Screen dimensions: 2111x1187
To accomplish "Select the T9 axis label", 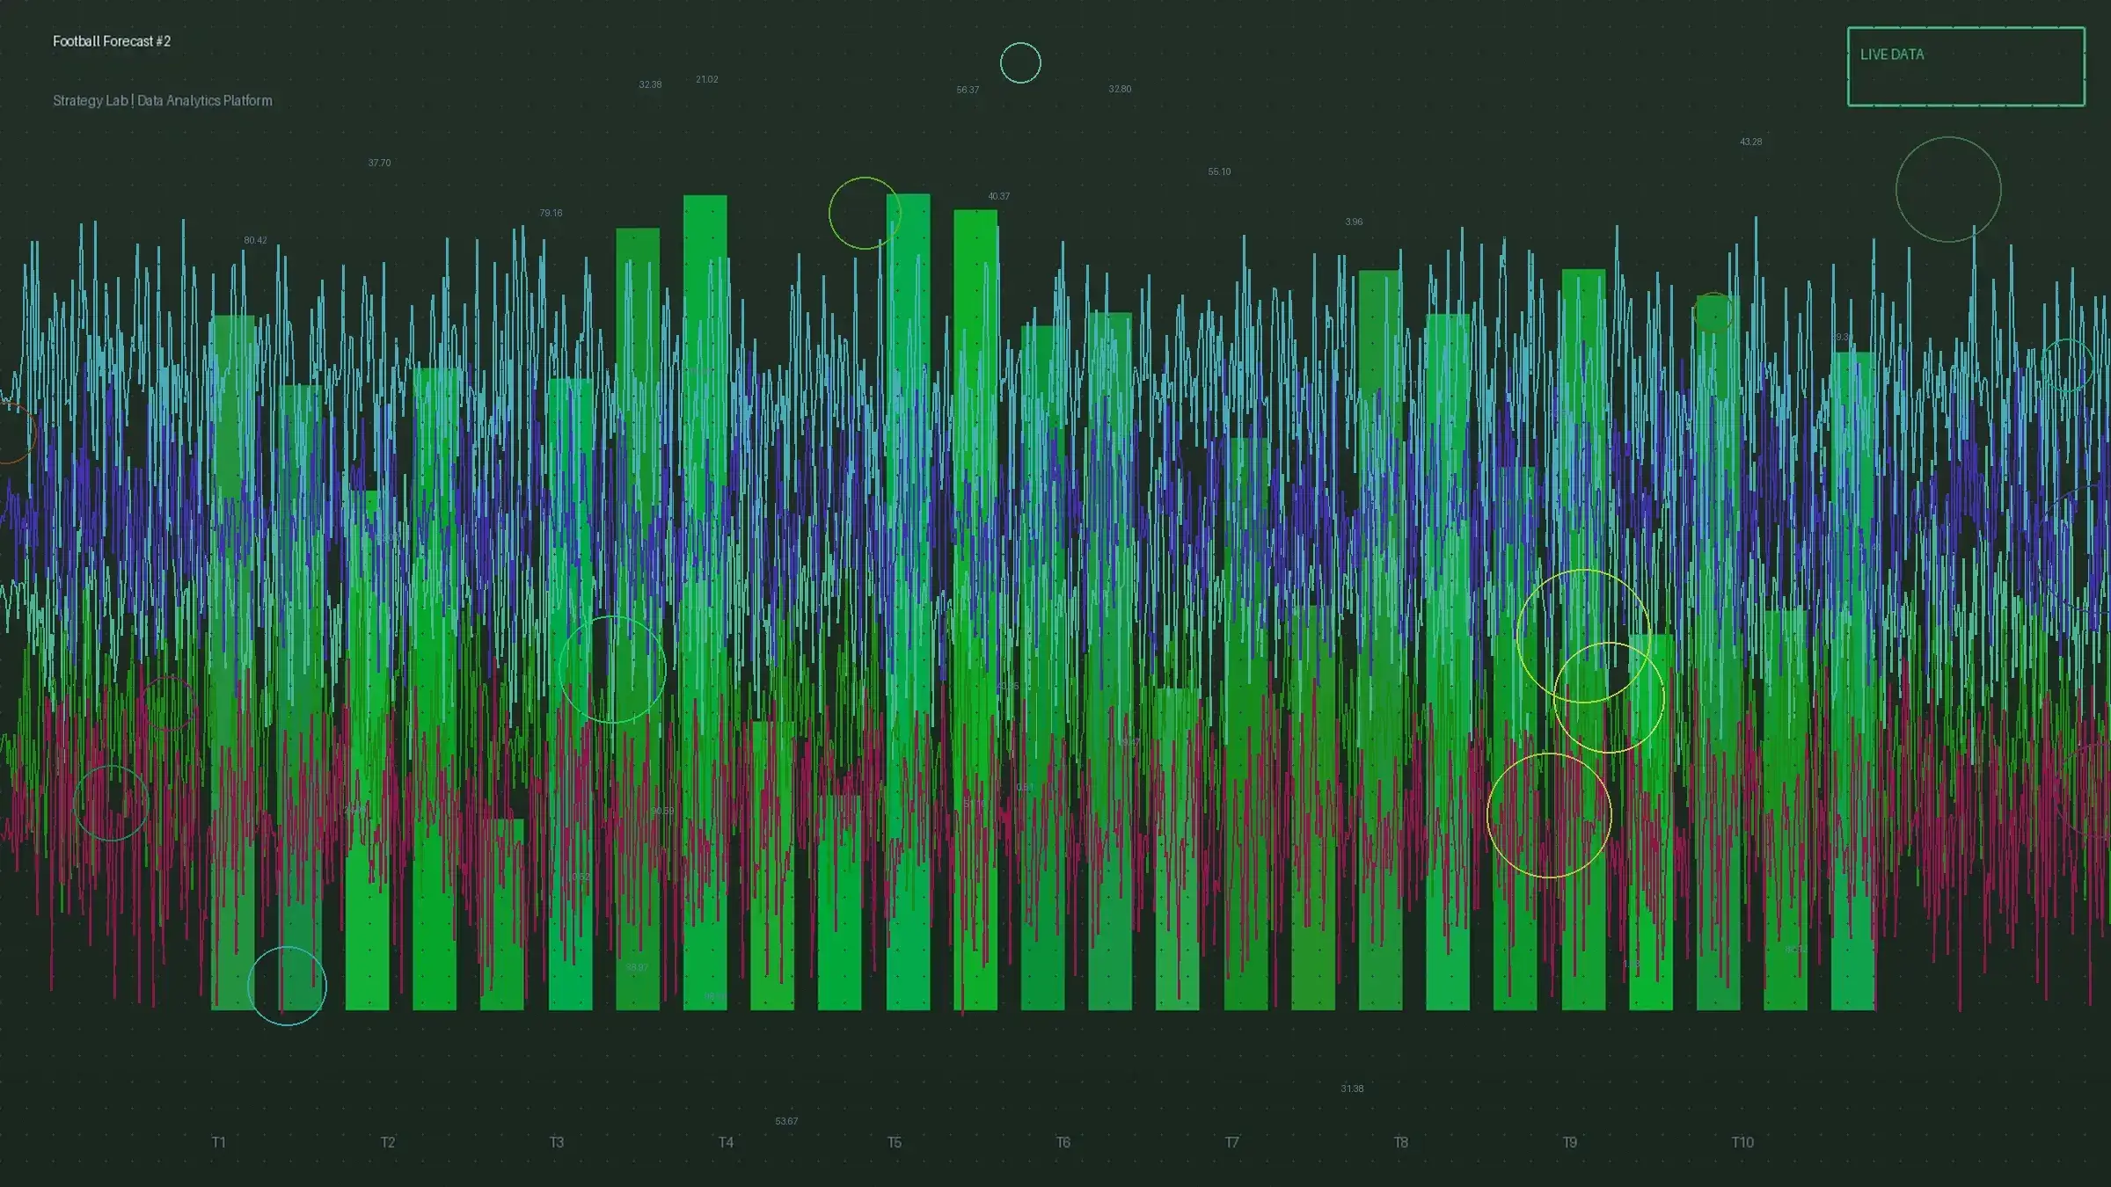I will [1570, 1142].
